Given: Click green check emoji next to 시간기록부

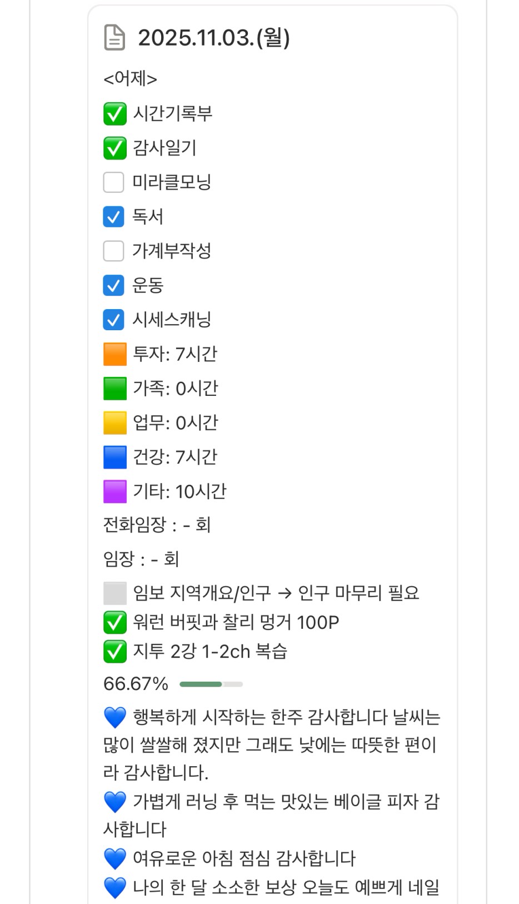Looking at the screenshot, I should pos(114,114).
